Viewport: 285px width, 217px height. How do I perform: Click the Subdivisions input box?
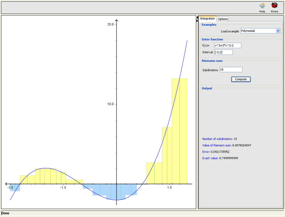click(231, 69)
